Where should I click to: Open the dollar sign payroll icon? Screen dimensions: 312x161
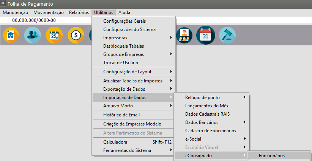(76, 36)
